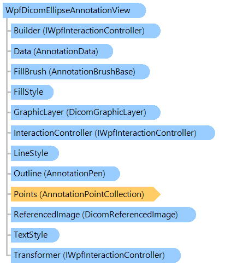Click the AnnotationPen type name
This screenshot has width=225, height=265.
tap(75, 174)
